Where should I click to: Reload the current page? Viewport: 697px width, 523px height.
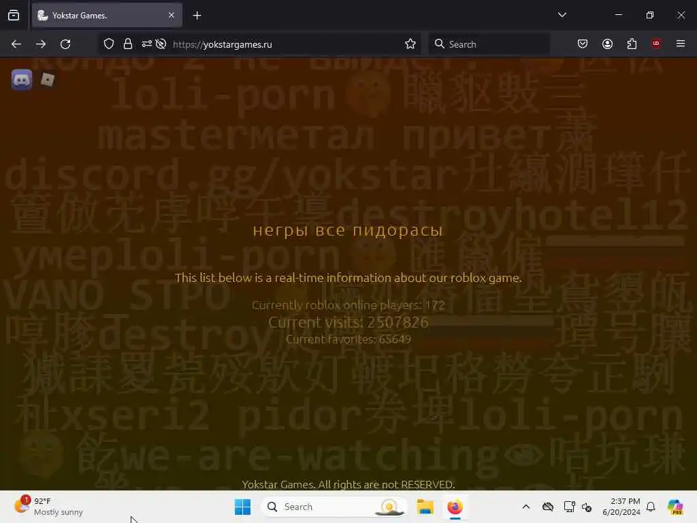click(65, 44)
